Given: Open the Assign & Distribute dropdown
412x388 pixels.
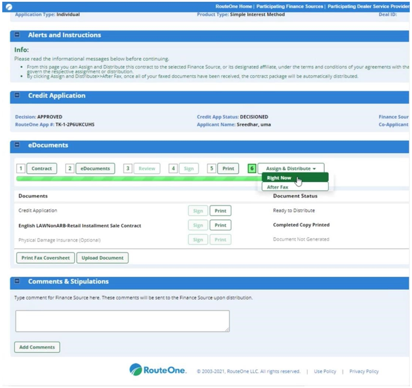Looking at the screenshot, I should click(291, 169).
